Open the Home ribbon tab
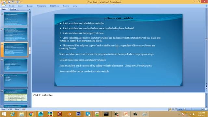 [x=11, y=6]
